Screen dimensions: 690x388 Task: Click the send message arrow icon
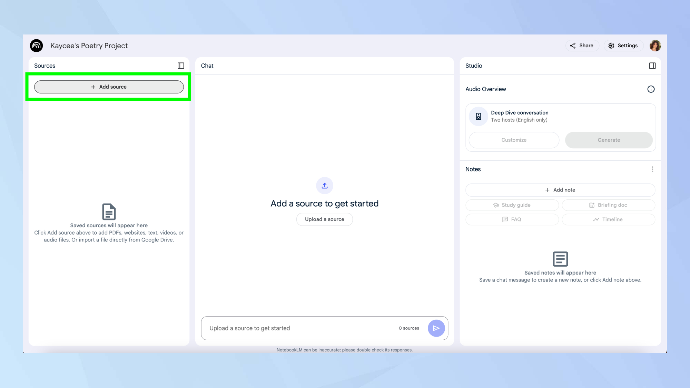tap(436, 328)
